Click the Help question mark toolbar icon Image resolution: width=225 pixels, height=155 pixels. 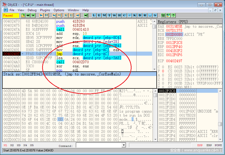pos(173,15)
